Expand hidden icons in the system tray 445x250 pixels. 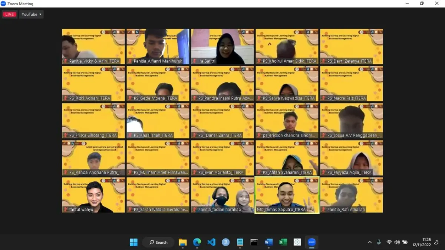[x=370, y=242]
